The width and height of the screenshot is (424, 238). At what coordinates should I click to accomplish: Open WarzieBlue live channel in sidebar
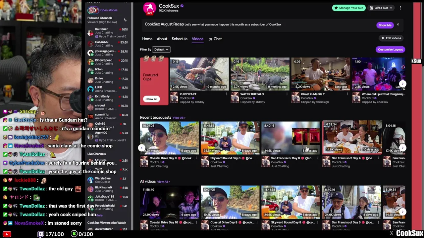(x=108, y=180)
